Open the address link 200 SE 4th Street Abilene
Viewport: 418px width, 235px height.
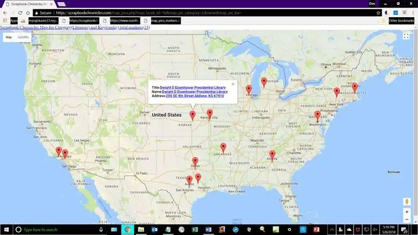tap(195, 96)
